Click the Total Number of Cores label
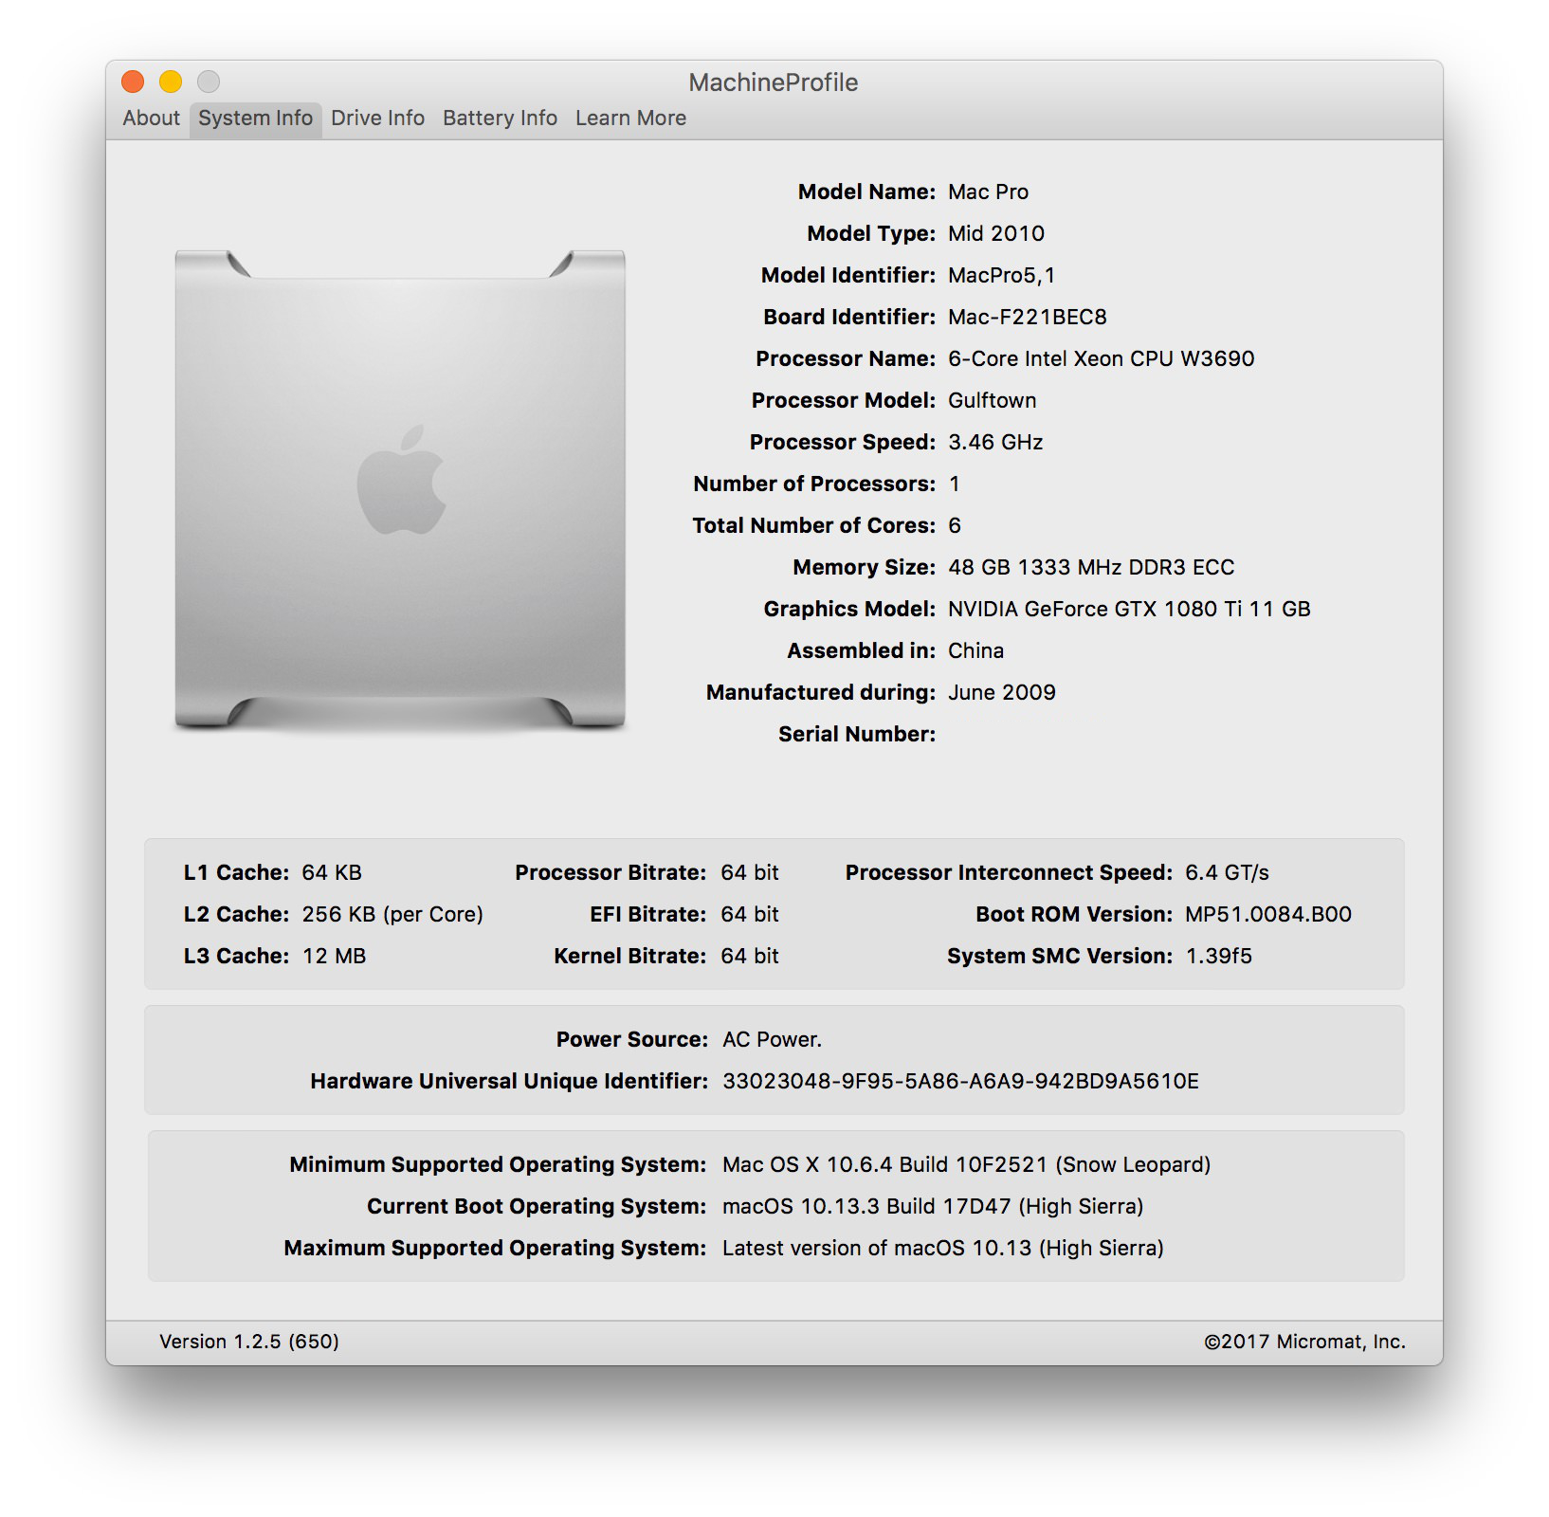 814,525
